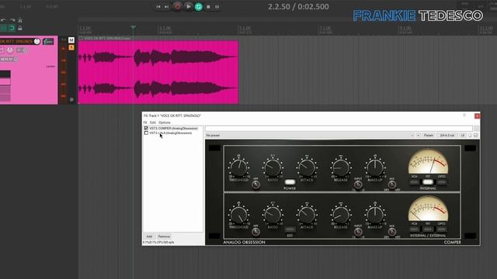
Task: Adjust the upper THRESHOLD knob
Action: point(238,167)
